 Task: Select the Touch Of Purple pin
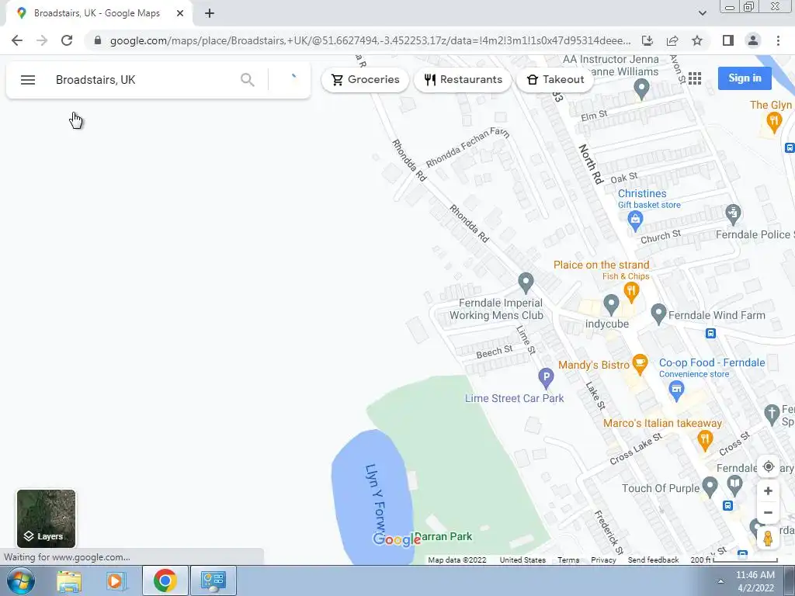click(x=710, y=487)
